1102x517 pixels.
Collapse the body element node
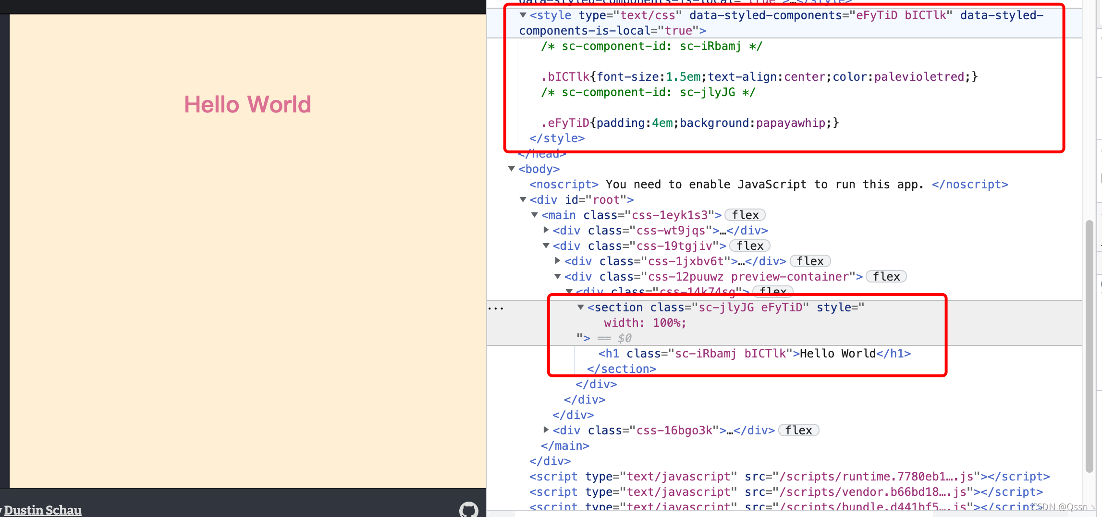tap(512, 169)
